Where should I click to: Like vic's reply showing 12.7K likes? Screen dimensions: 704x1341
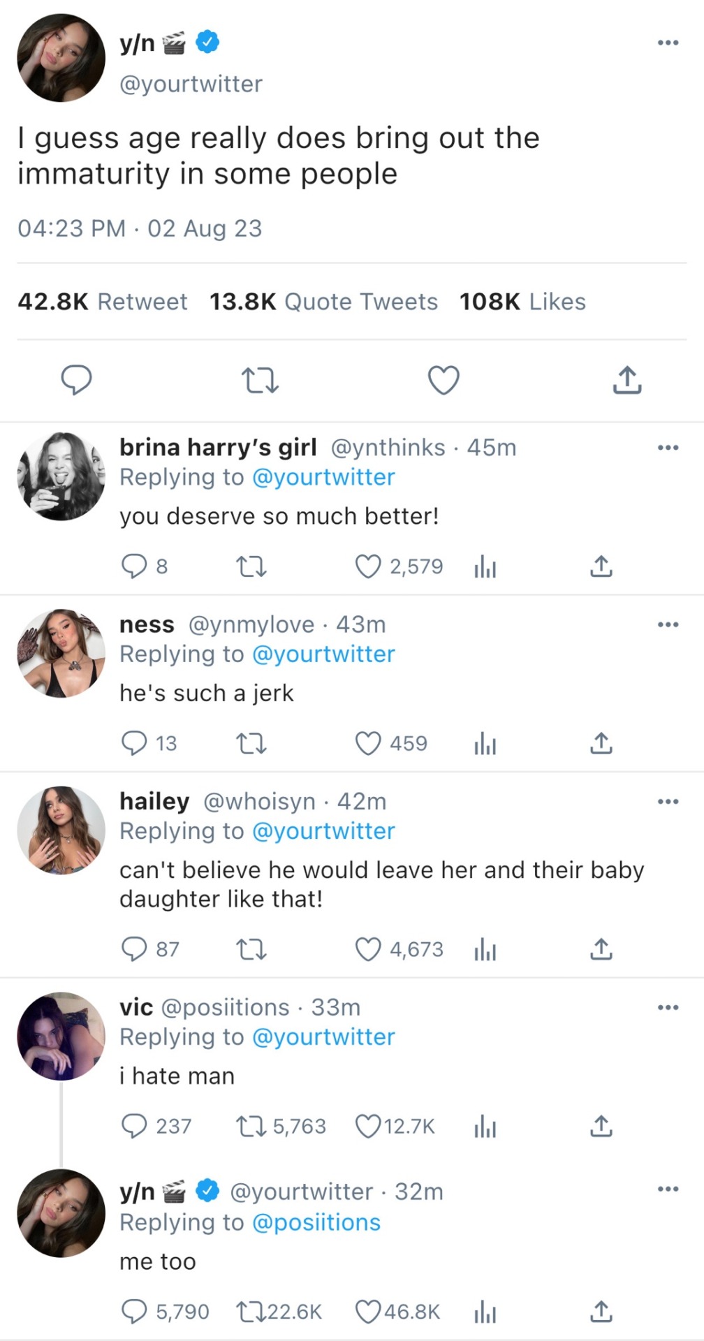(x=368, y=1126)
